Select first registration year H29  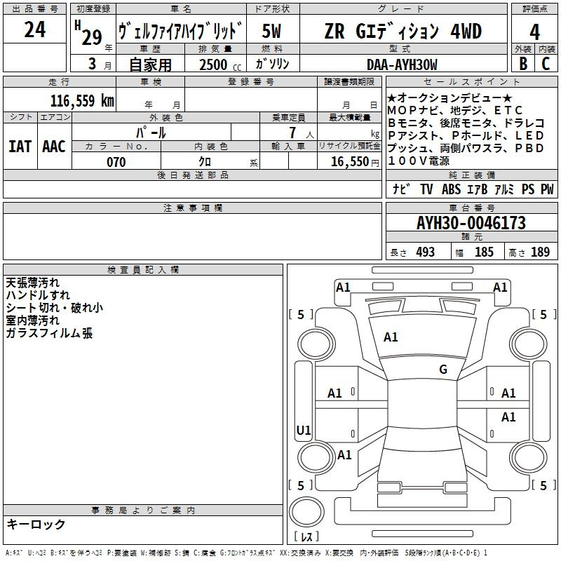pos(88,33)
